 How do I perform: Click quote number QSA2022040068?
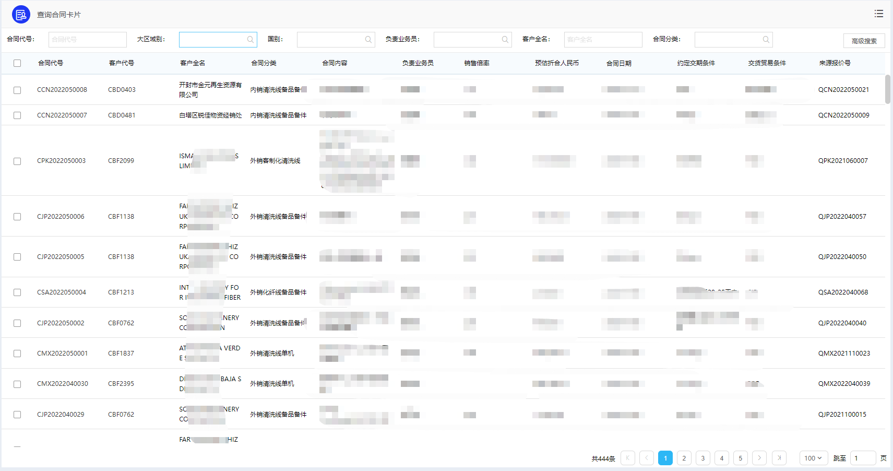click(843, 292)
